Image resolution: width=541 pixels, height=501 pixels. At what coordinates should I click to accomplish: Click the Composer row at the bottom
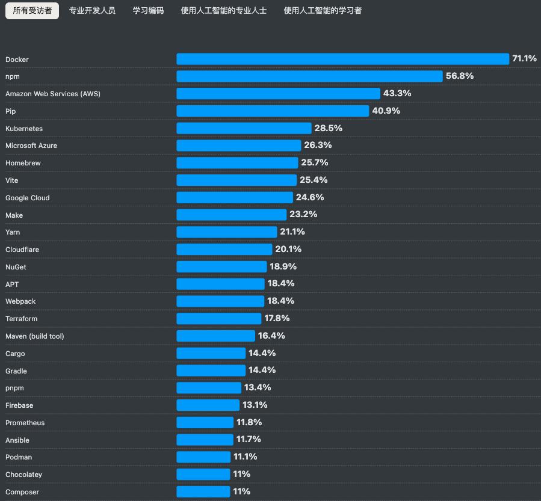pyautogui.click(x=22, y=491)
